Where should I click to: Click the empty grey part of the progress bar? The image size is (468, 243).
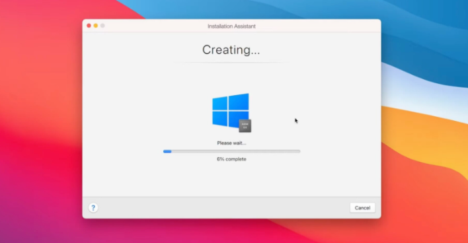pos(236,151)
